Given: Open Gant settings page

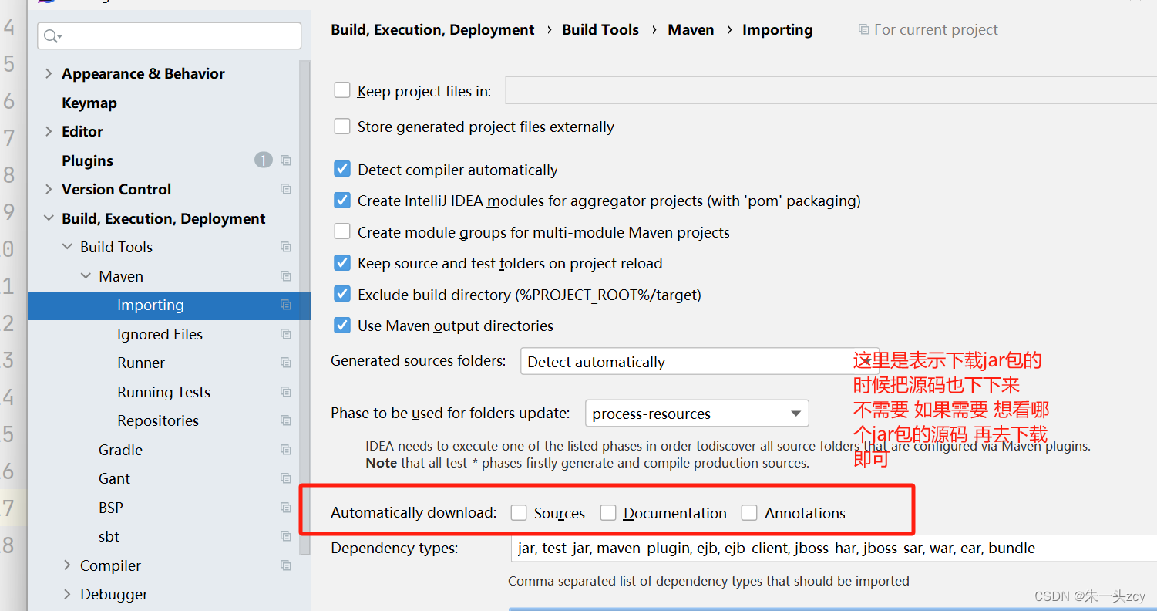Looking at the screenshot, I should 114,478.
